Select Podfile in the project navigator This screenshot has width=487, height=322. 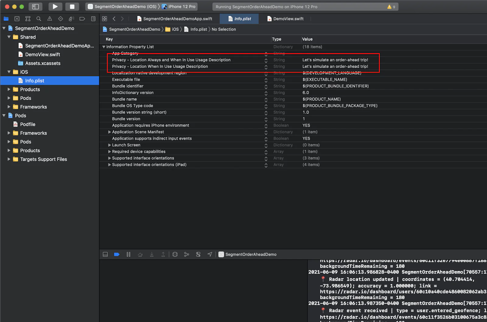pos(28,124)
